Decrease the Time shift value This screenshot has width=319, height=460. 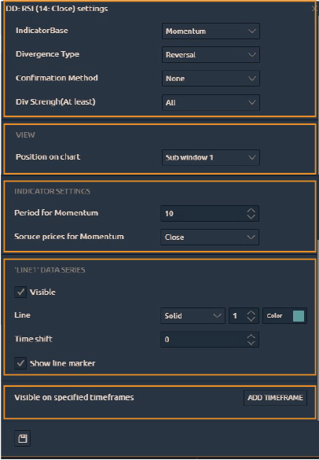(x=251, y=343)
